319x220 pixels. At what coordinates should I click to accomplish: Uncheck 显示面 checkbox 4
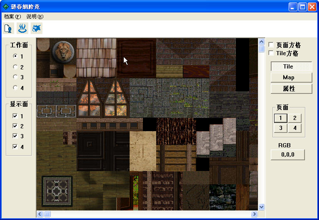click(15, 147)
